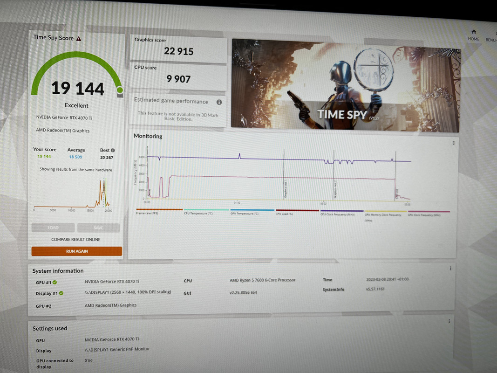Viewport: 497px width, 373px height.
Task: Toggle the CPU Clock Frequency legend swatch
Action: (x=342, y=211)
